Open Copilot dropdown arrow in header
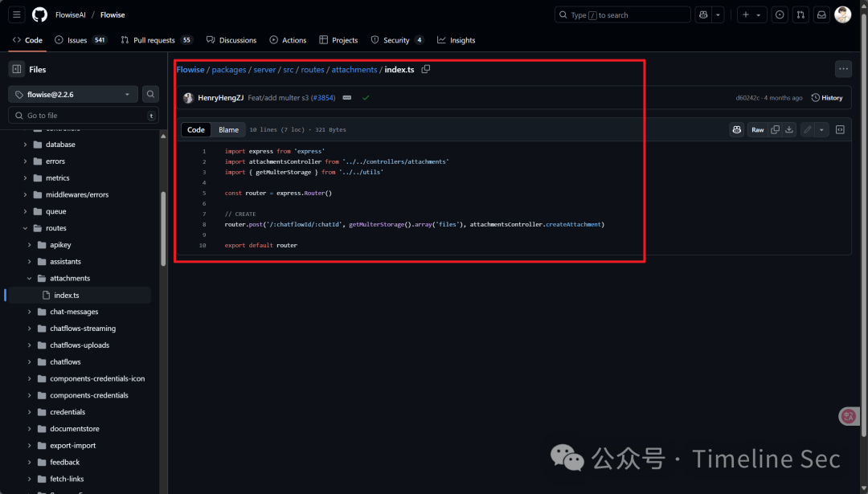This screenshot has width=868, height=494. click(x=718, y=15)
